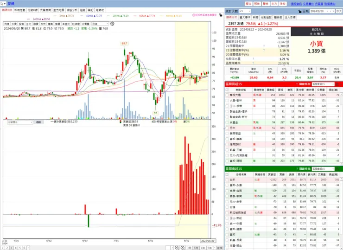Open the 法人目標 tab in right panel

click(290, 17)
